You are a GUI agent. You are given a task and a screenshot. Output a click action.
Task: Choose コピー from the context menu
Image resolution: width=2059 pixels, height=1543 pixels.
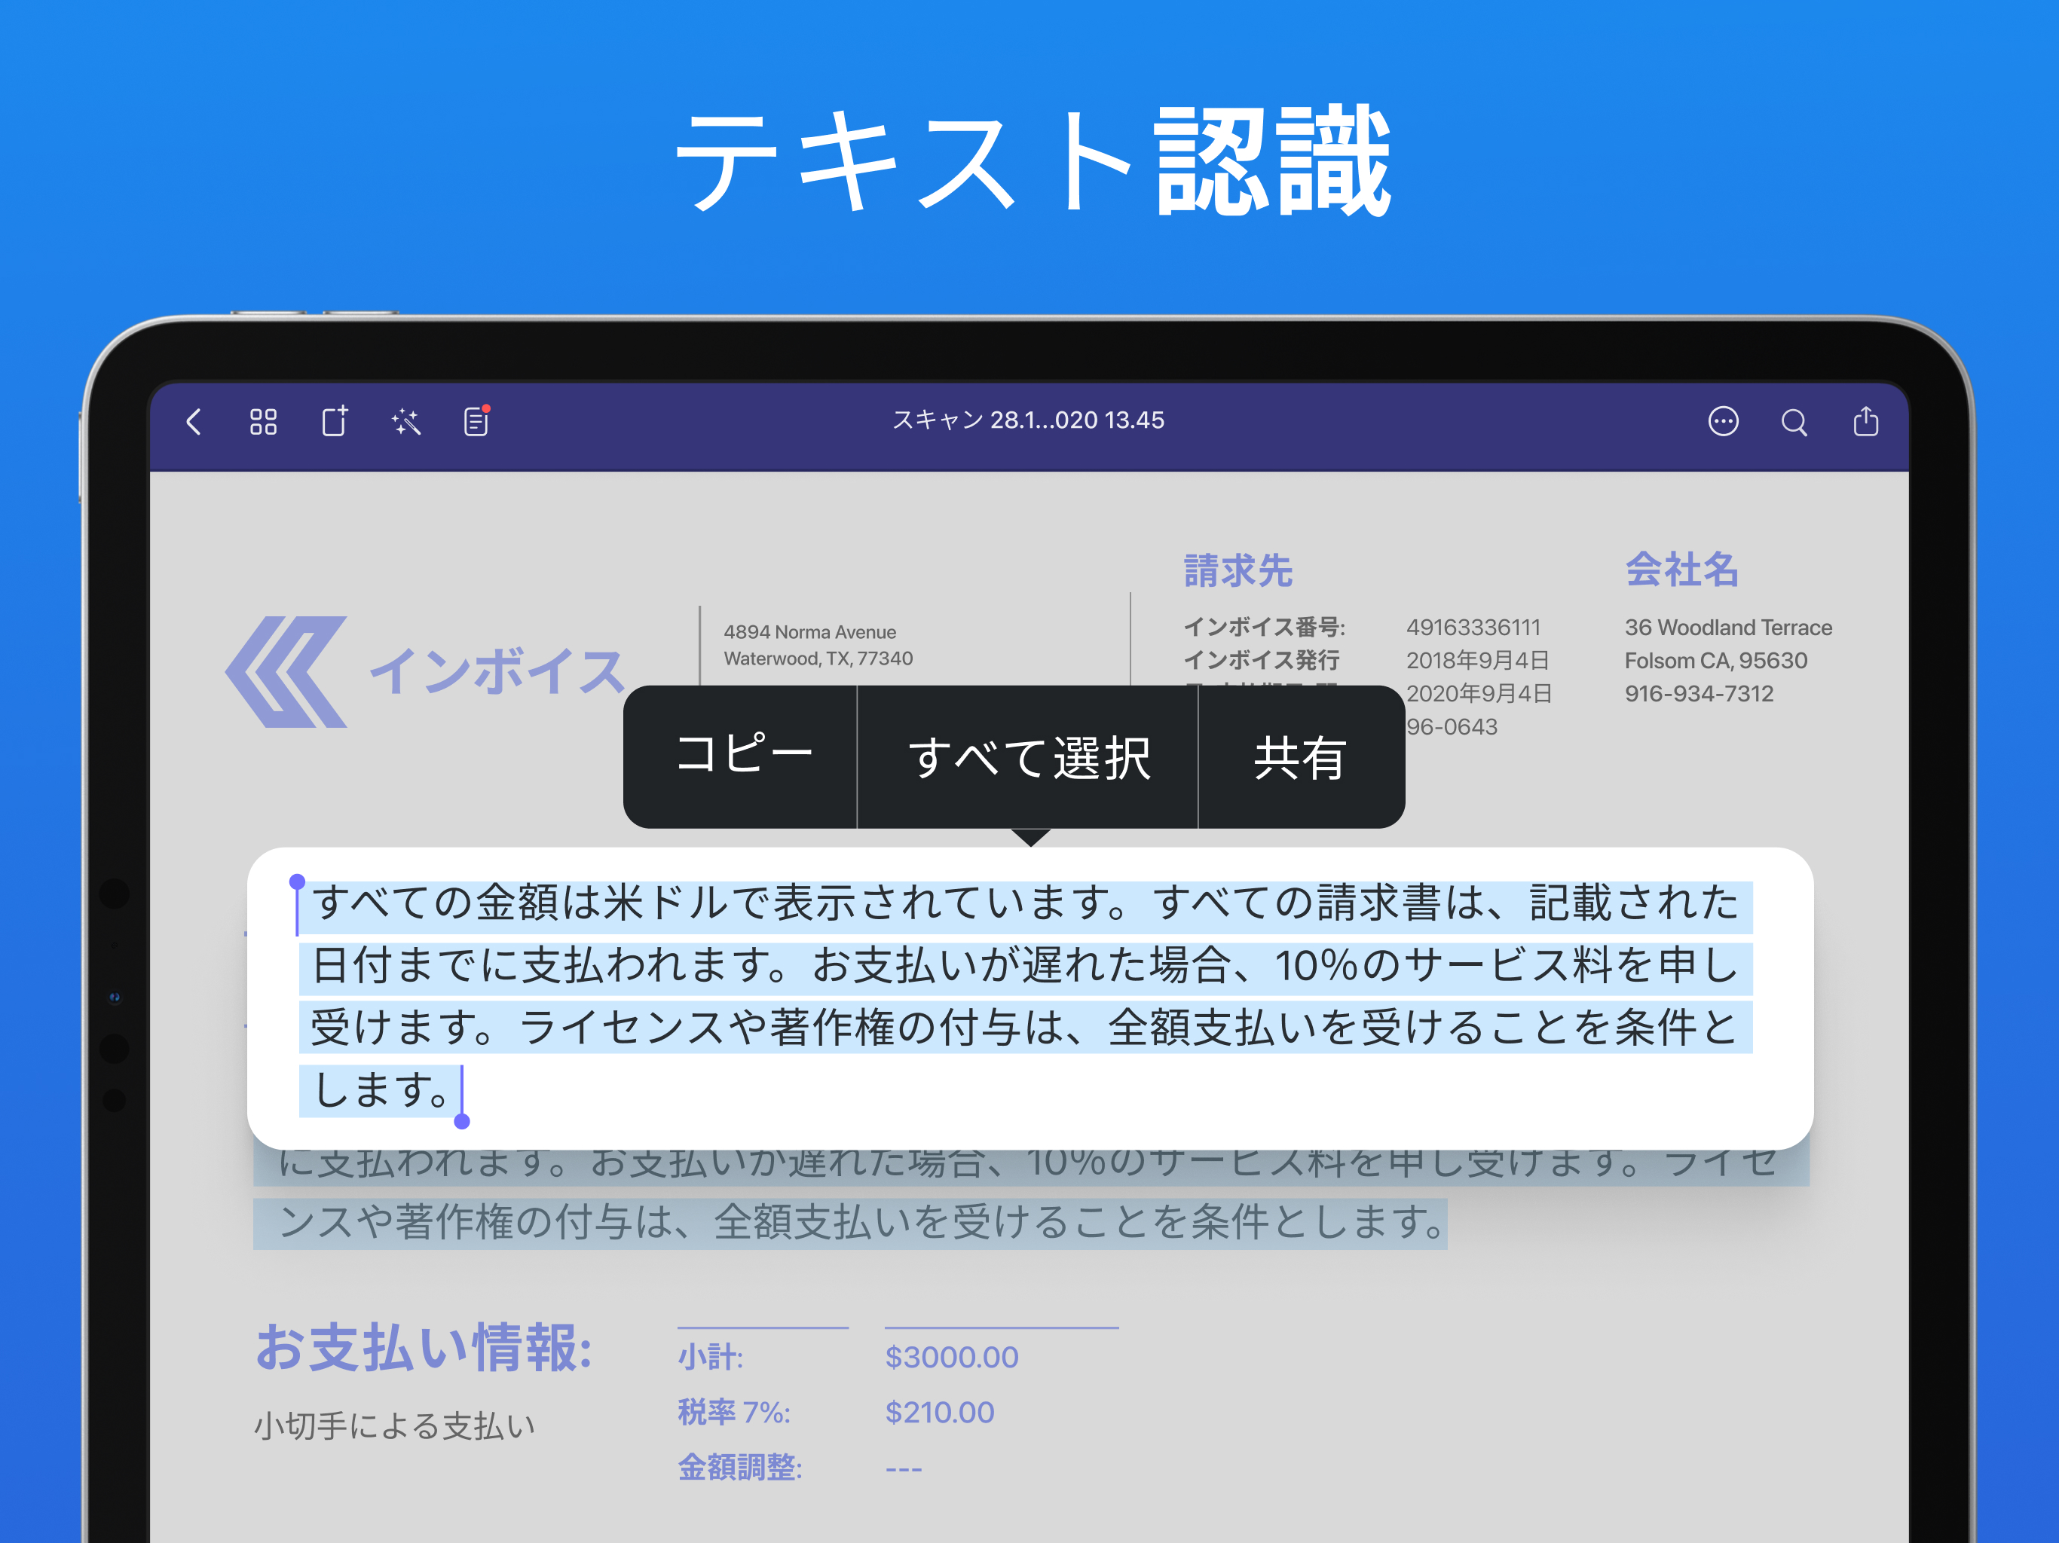click(x=745, y=756)
